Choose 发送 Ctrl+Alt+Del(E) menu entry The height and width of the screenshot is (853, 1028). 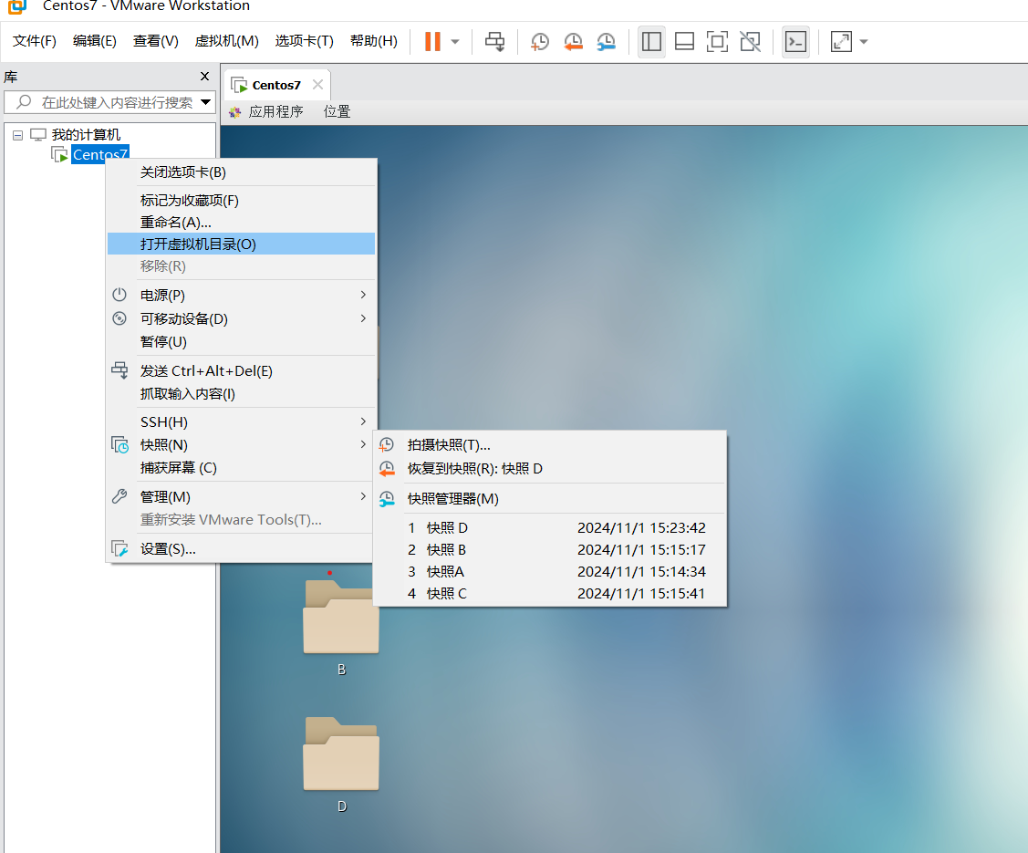[241, 371]
